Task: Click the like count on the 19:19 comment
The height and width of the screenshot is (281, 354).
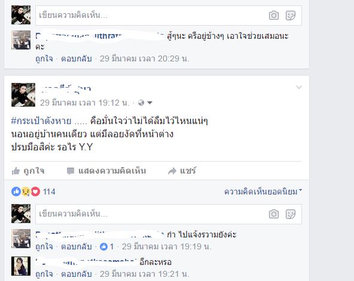Action: (x=107, y=246)
